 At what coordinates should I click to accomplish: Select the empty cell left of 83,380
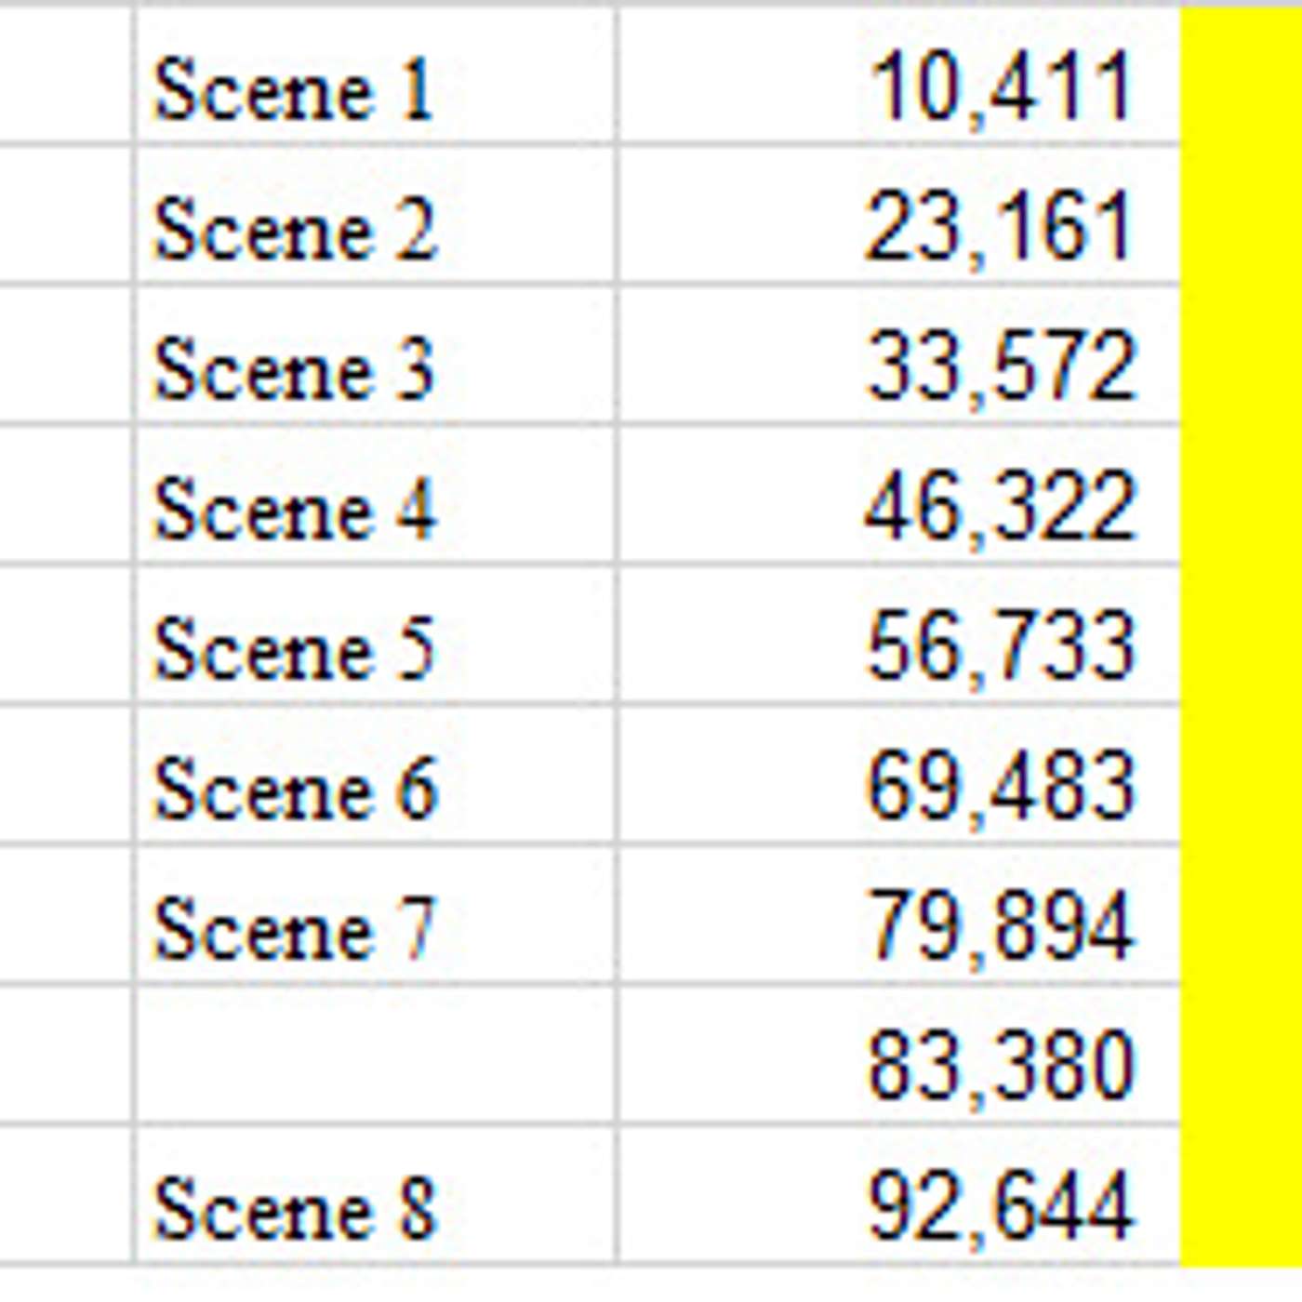(x=375, y=1056)
